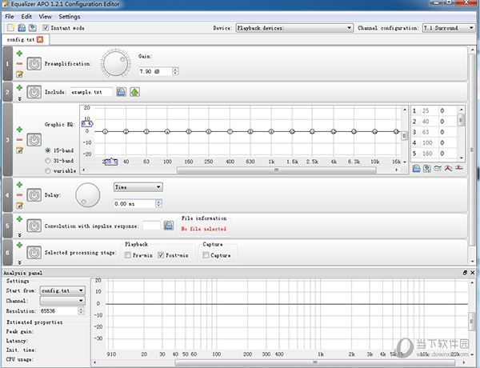Image resolution: width=480 pixels, height=368 pixels.
Task: Toggle the Instant mode checkbox
Action: click(x=46, y=28)
